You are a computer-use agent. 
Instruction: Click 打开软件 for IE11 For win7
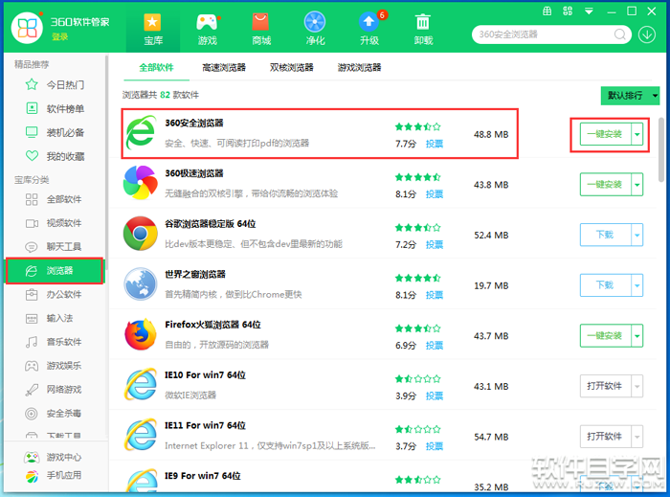pos(606,437)
